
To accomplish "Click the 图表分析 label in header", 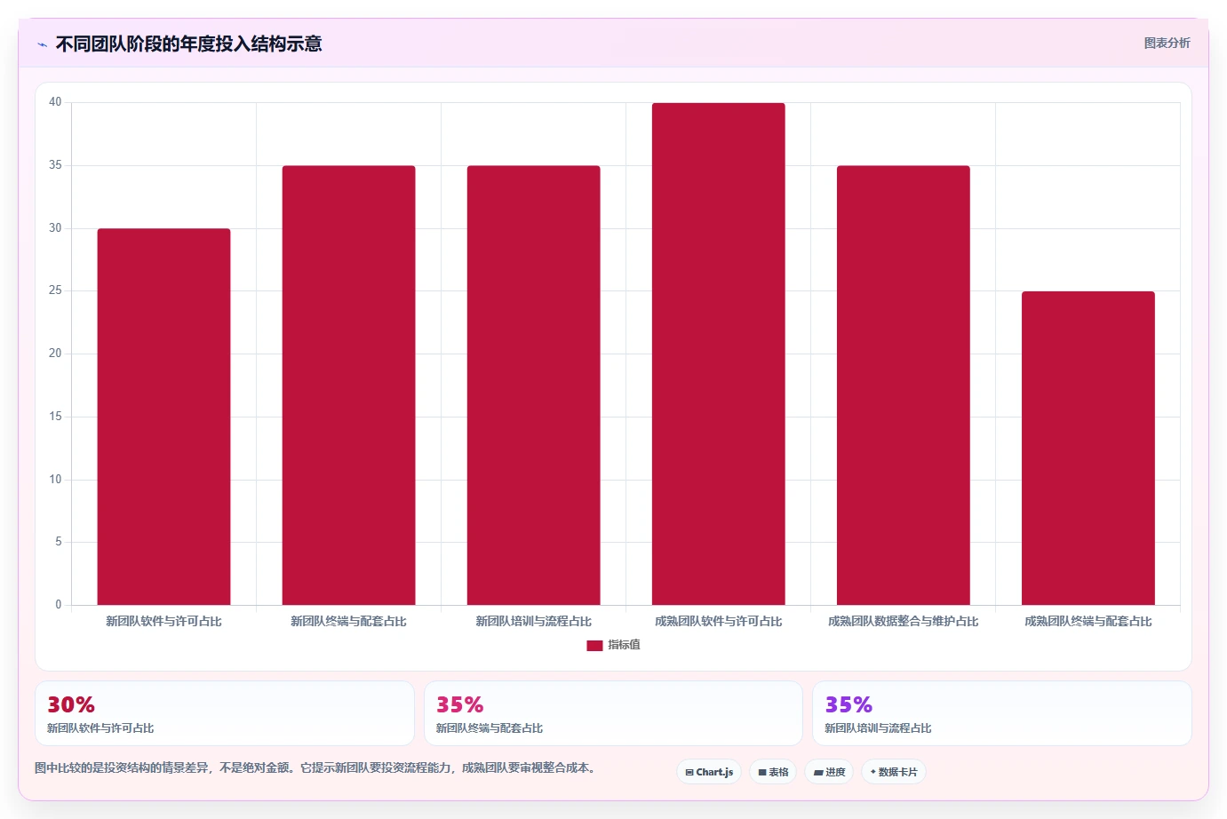I will pyautogui.click(x=1167, y=43).
